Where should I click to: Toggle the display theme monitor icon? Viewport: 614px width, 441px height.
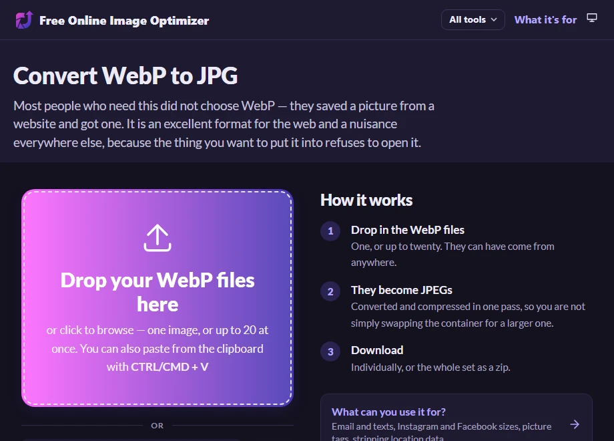click(x=592, y=18)
